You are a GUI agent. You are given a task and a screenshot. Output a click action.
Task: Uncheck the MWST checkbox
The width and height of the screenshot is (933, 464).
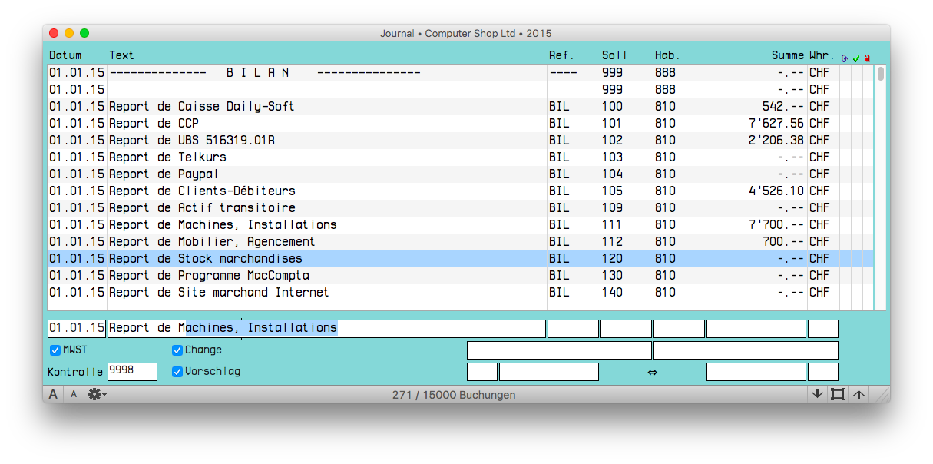coord(55,350)
